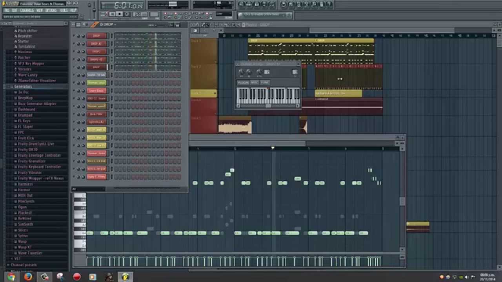Click the Play button in the transport
Viewport: 502px width, 282px height.
(x=112, y=14)
